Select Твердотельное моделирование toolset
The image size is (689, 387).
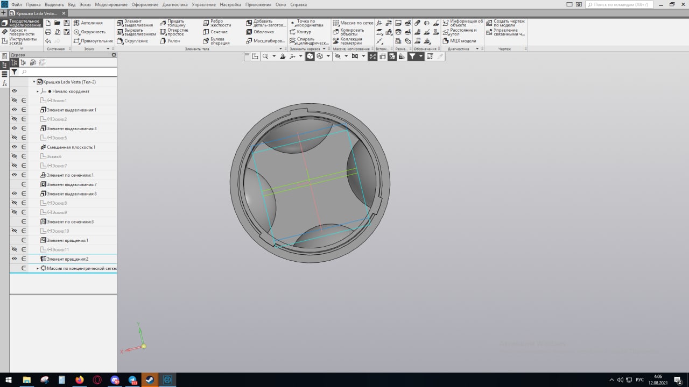(21, 23)
